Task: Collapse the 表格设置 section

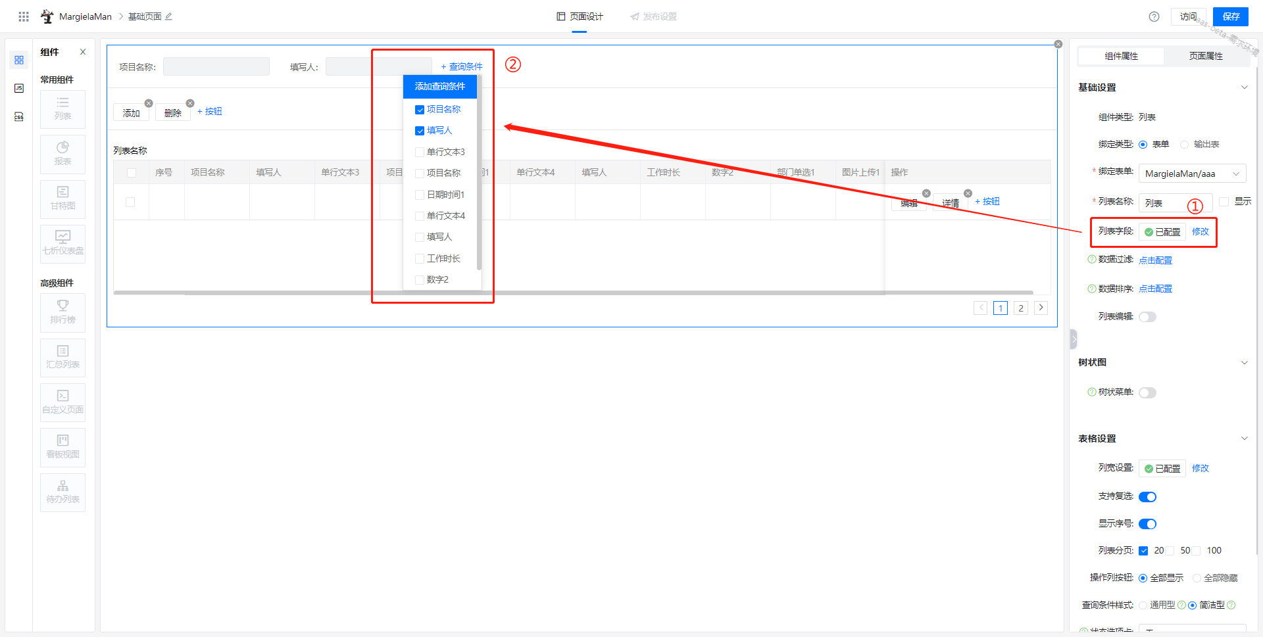Action: (x=1244, y=438)
